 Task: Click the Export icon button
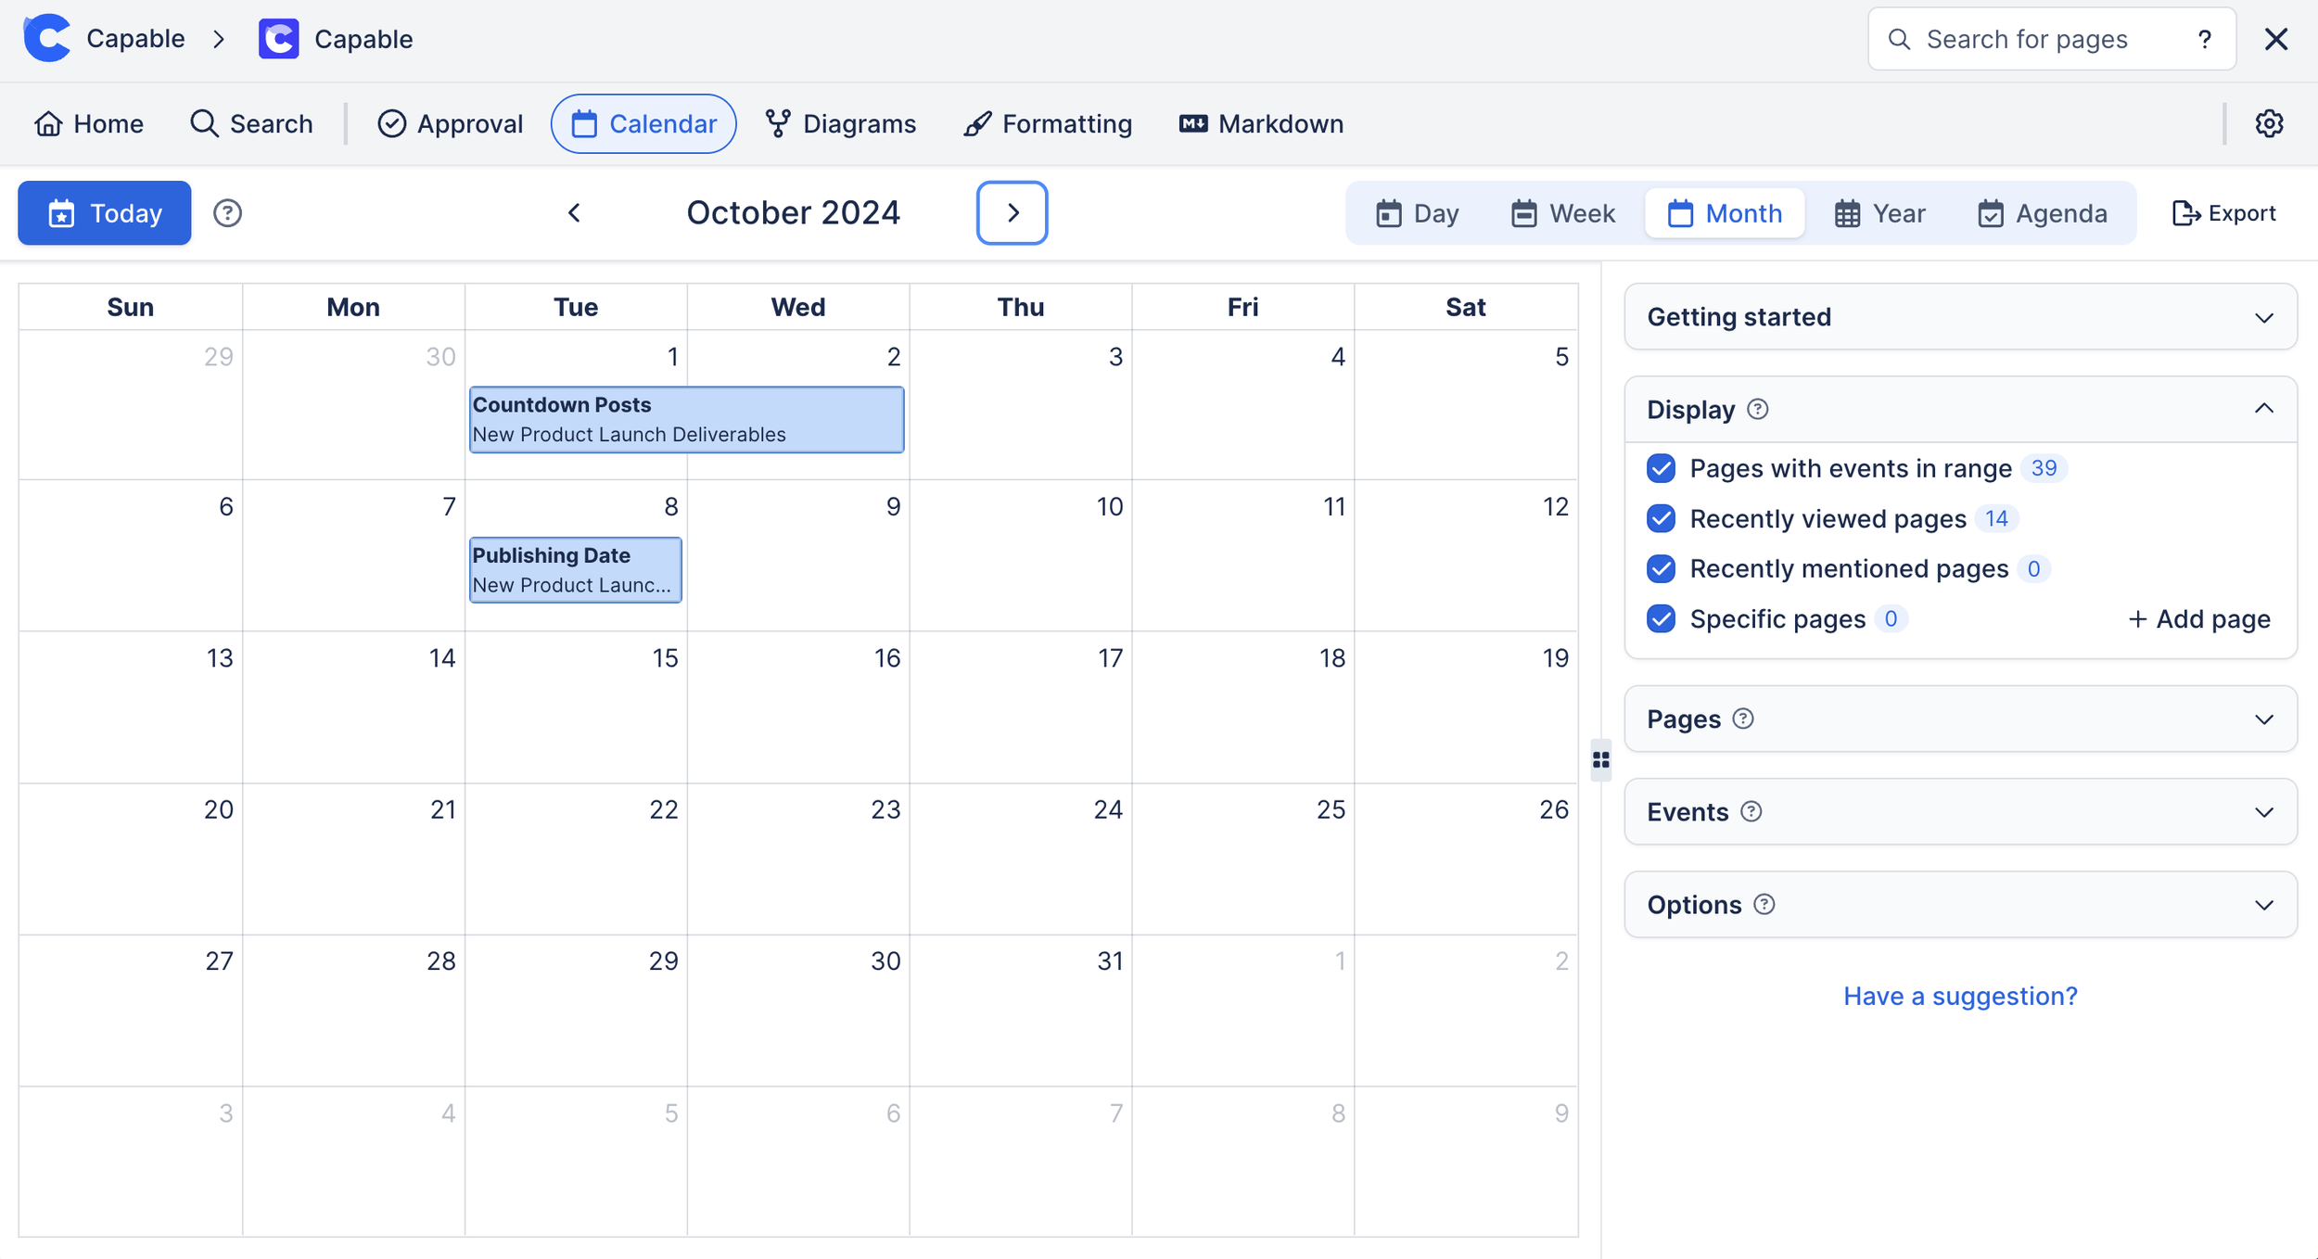(x=2223, y=213)
